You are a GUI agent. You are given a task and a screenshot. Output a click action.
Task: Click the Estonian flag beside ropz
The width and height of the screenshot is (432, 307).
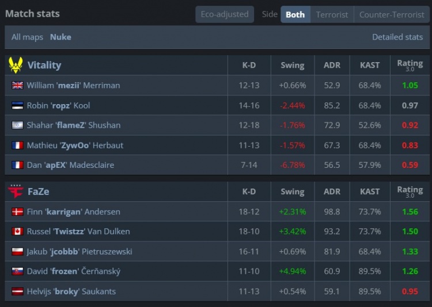point(17,106)
